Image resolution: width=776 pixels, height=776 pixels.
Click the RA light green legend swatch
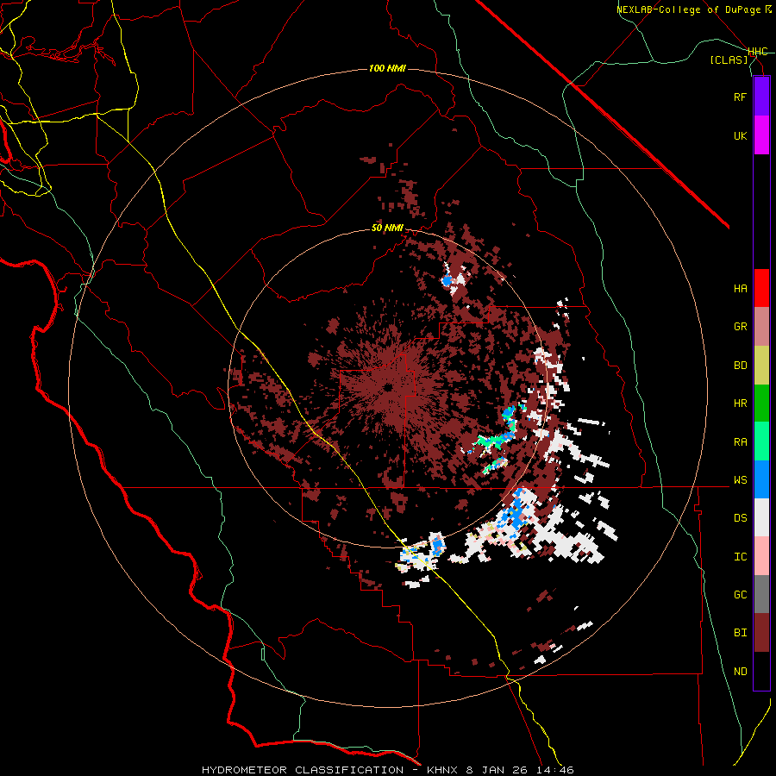[761, 441]
